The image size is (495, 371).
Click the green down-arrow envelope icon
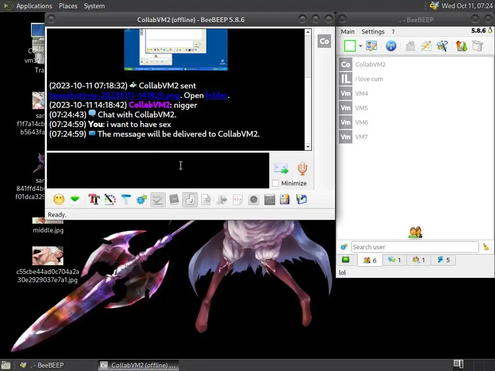(x=75, y=200)
